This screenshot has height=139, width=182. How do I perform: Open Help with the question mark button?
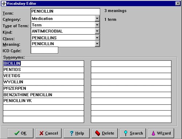pyautogui.click(x=77, y=133)
